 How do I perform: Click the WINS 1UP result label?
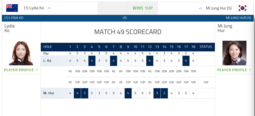[x=143, y=8]
